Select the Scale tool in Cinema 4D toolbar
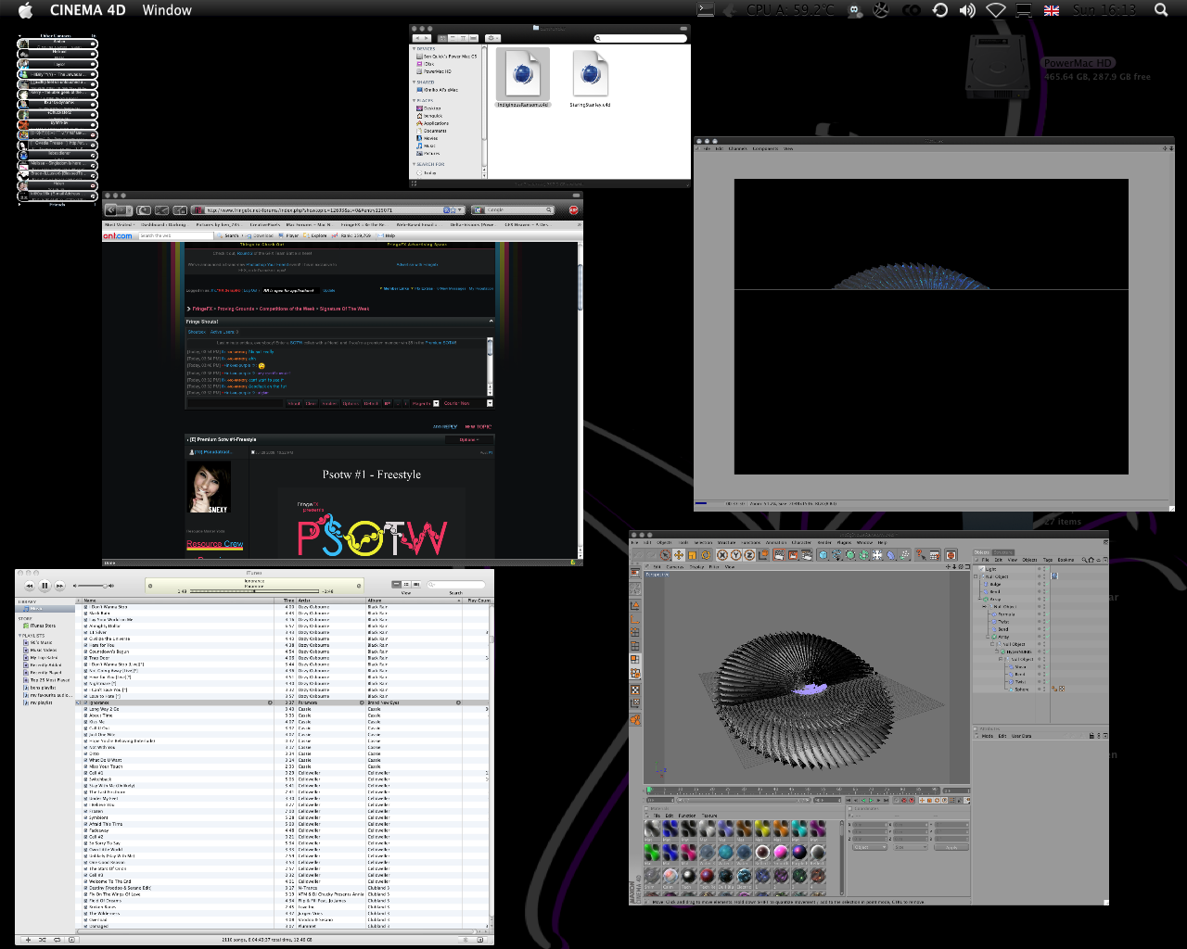Viewport: 1187px width, 949px height. 692,555
